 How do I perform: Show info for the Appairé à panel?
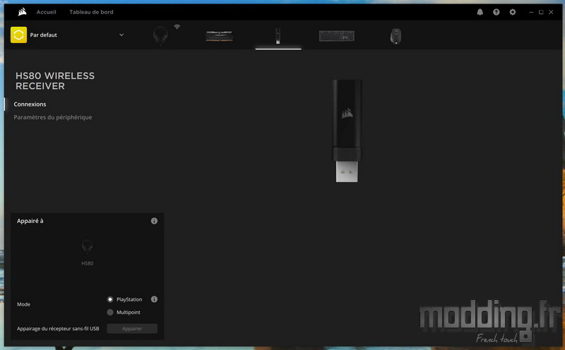point(154,221)
